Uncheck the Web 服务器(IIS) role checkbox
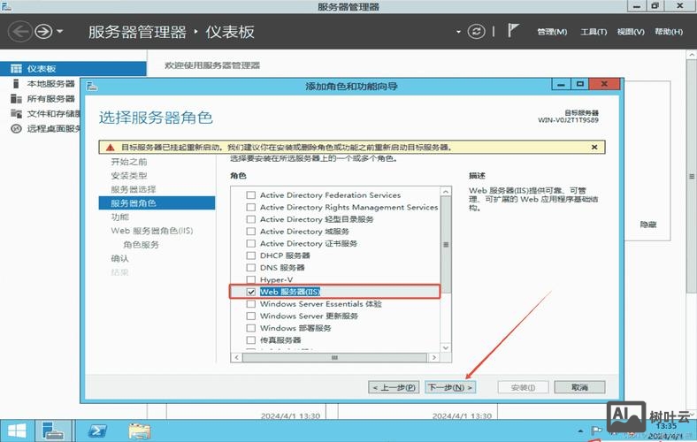This screenshot has width=697, height=442. (251, 292)
